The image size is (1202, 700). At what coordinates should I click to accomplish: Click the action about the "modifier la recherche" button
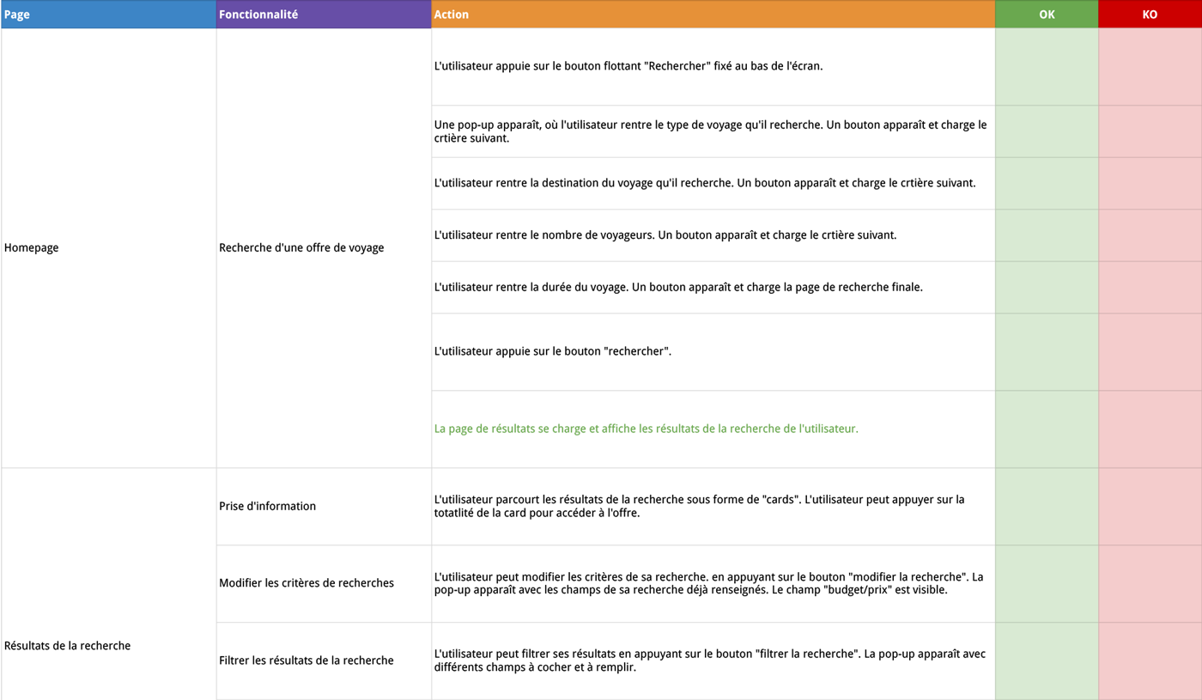point(713,584)
